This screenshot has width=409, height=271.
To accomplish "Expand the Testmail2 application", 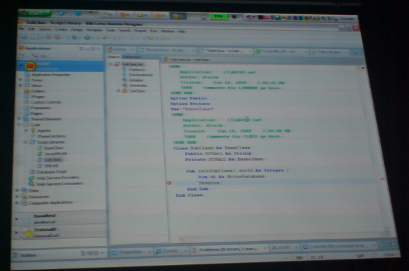I will [x=16, y=232].
